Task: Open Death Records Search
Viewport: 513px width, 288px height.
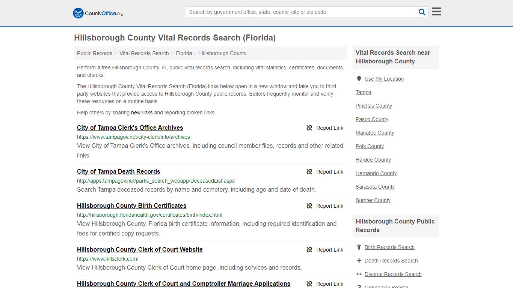Action: click(x=391, y=261)
